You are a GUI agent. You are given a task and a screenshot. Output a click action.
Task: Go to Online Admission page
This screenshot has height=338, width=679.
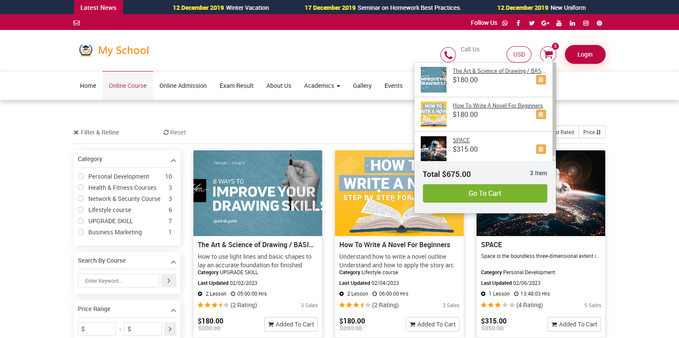click(183, 86)
